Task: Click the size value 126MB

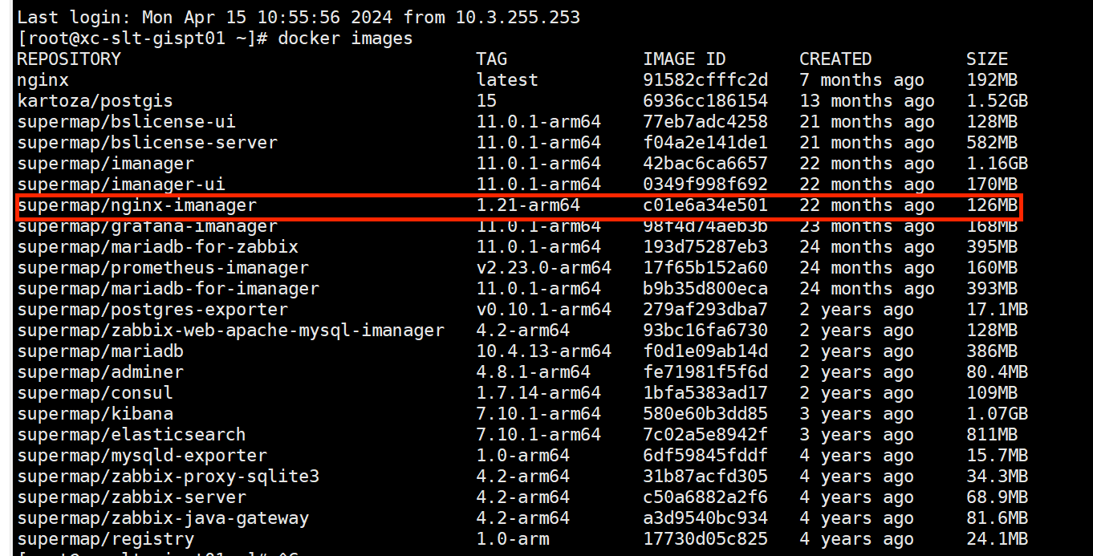Action: (992, 205)
